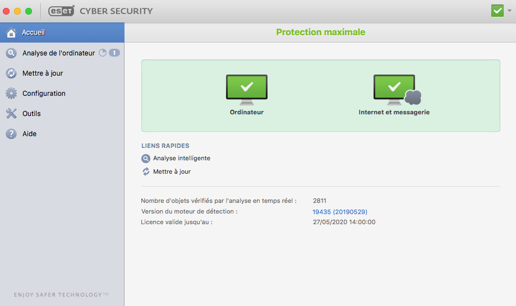Click the Internet et messagerie monitor icon
The width and height of the screenshot is (516, 306).
pos(397,90)
